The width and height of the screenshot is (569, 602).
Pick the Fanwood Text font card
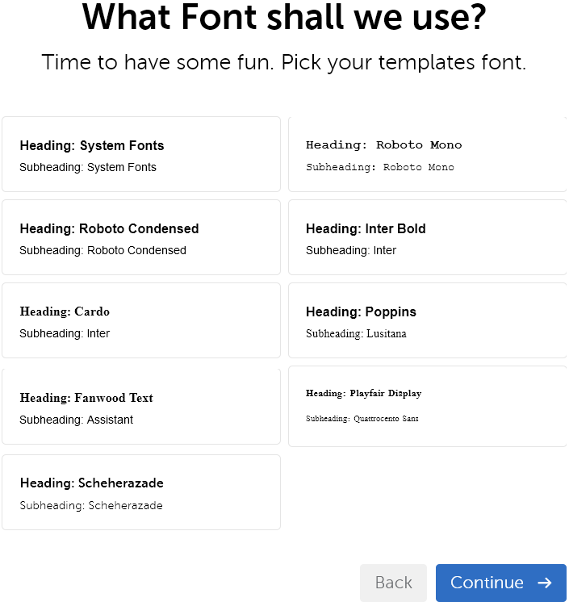[141, 406]
